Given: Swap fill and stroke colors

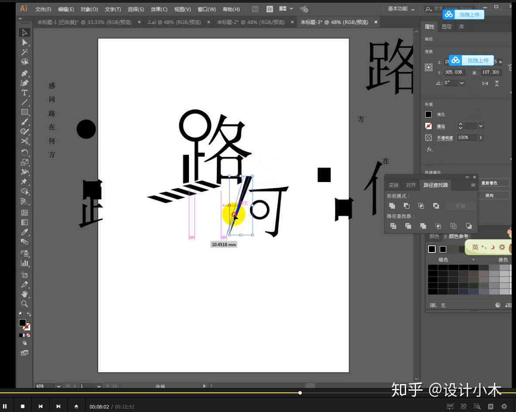Looking at the screenshot, I should tap(29, 314).
